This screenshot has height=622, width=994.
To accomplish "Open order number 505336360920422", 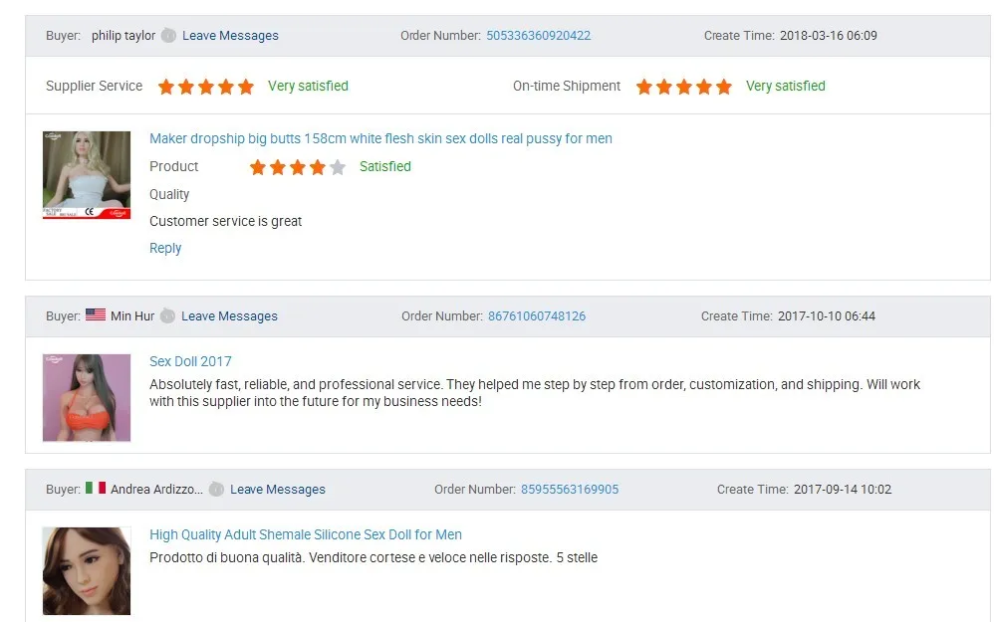I will (x=538, y=36).
